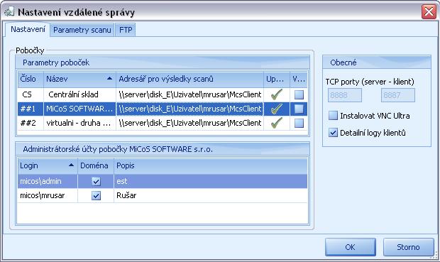440x262 pixels.
Task: Sort branches by Název column header
Action: point(79,79)
